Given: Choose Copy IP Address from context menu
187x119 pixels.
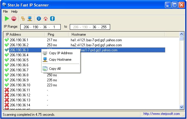Looking at the screenshot, I should pos(61,53).
